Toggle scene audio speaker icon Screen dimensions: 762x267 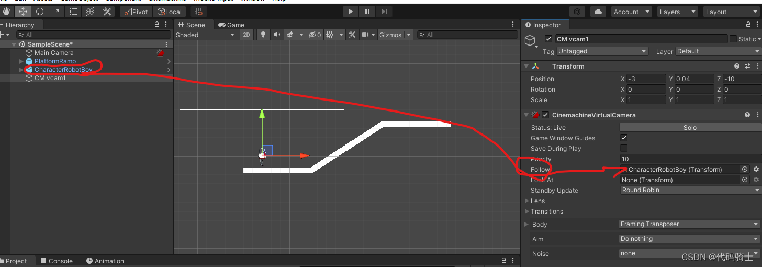pyautogui.click(x=276, y=35)
